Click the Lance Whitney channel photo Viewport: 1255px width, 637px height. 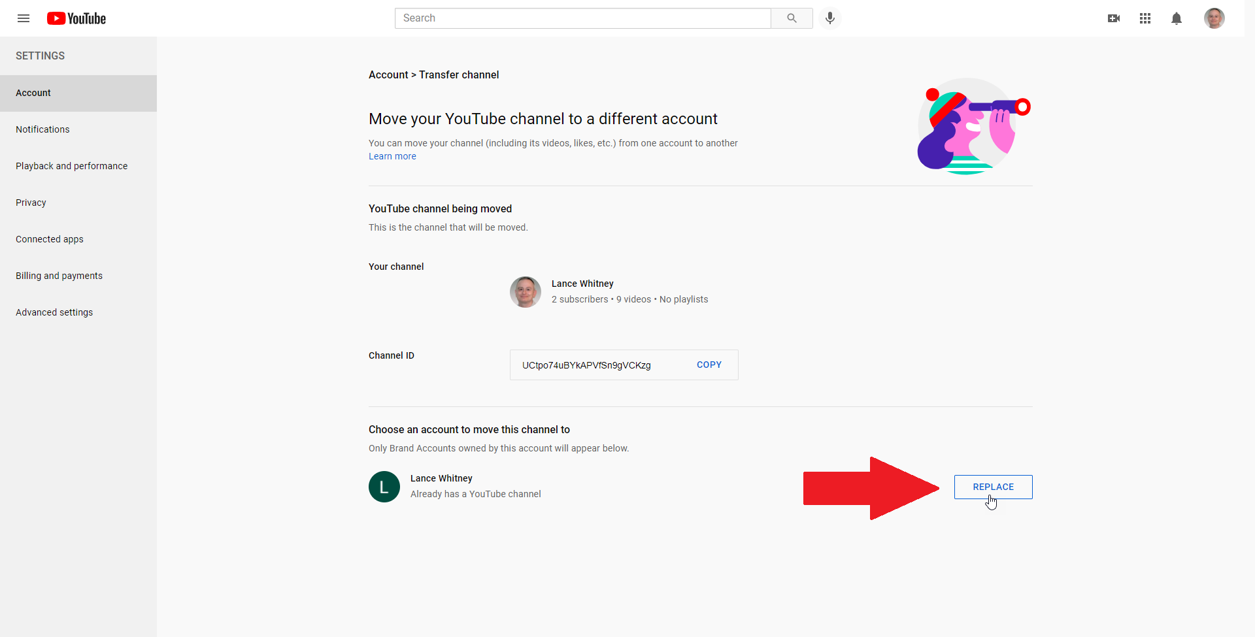[526, 292]
